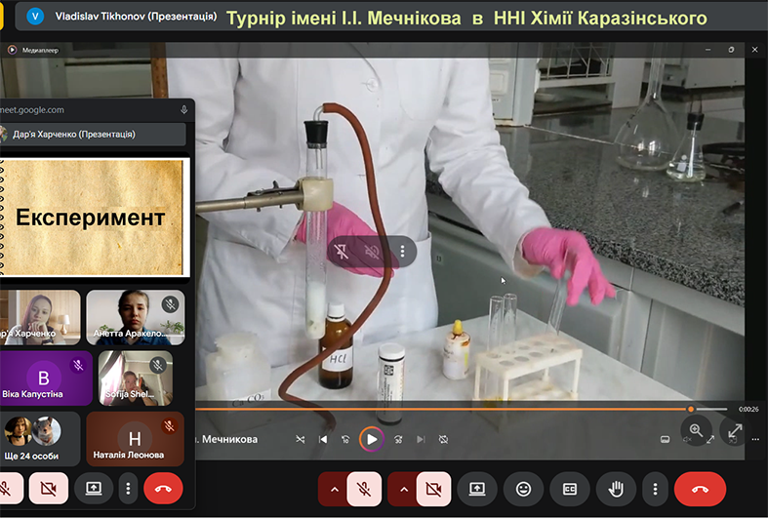Toggle the camera in main meeting bar

click(x=433, y=488)
